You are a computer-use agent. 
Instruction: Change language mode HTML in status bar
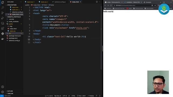coord(73,96)
